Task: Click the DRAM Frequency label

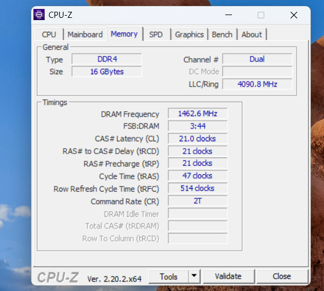Action: (130, 115)
